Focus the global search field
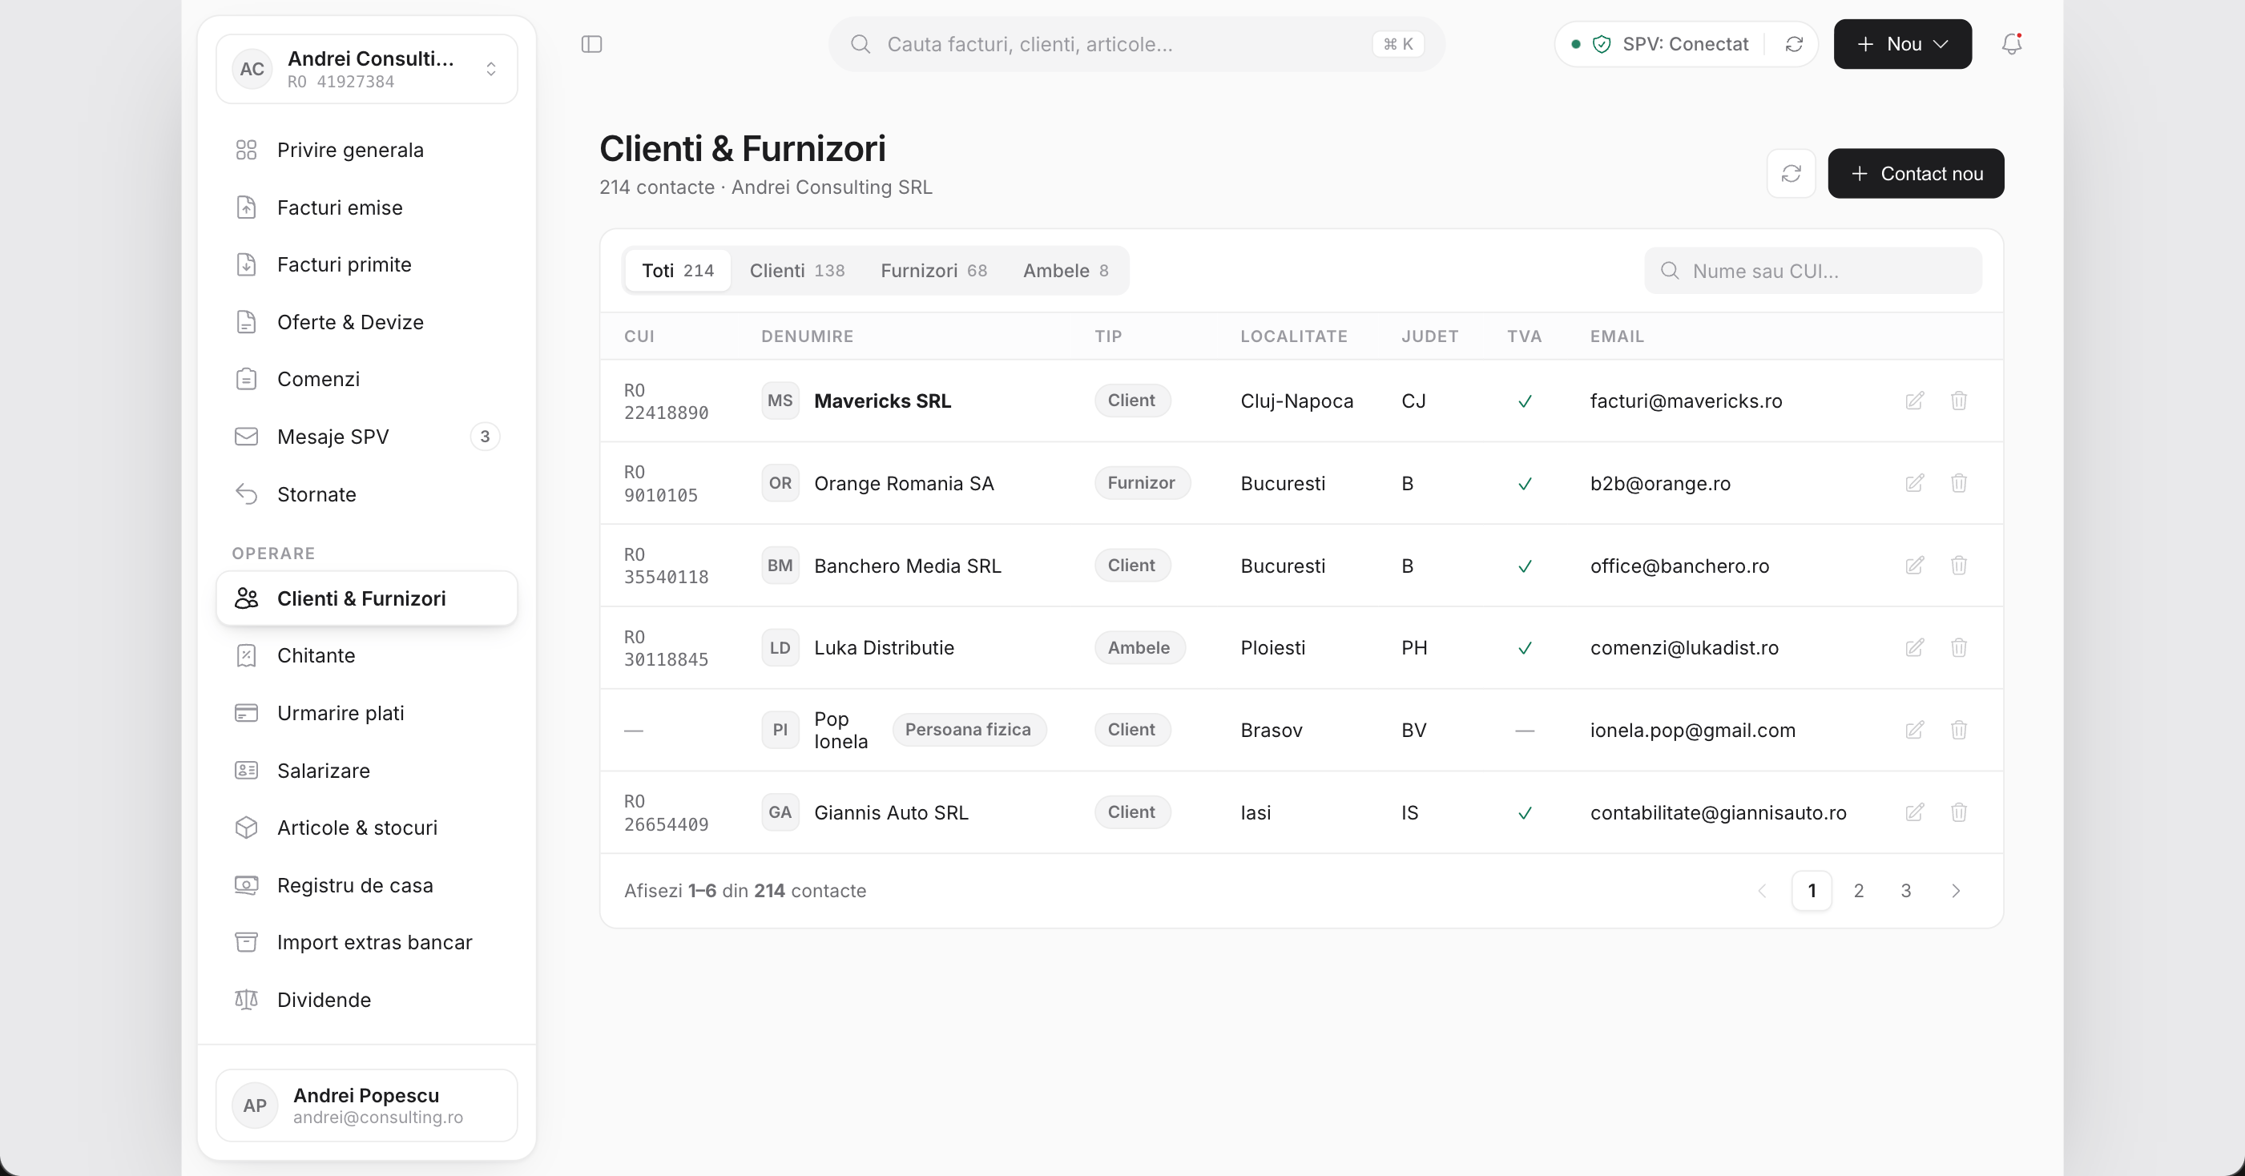The height and width of the screenshot is (1176, 2245). click(1136, 44)
